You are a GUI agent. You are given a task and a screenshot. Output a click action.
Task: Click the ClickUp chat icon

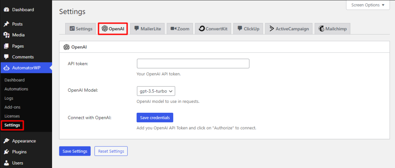pos(240,28)
